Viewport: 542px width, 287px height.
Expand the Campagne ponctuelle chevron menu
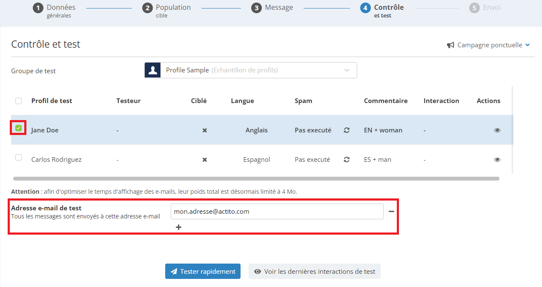(528, 45)
